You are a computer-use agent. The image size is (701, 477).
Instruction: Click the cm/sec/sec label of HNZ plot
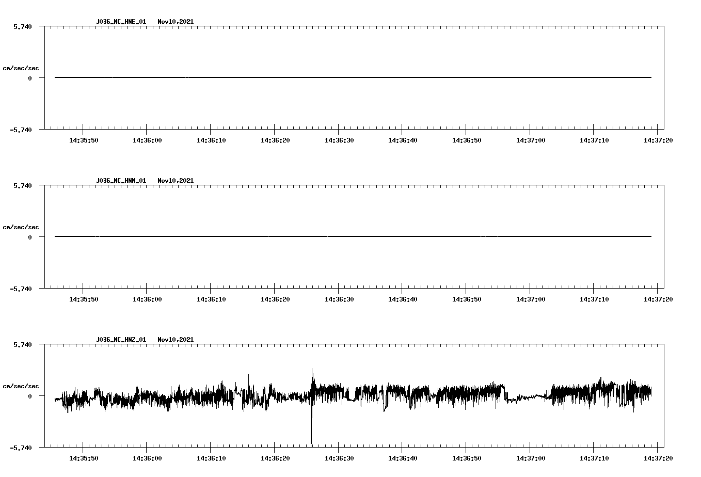(21, 386)
